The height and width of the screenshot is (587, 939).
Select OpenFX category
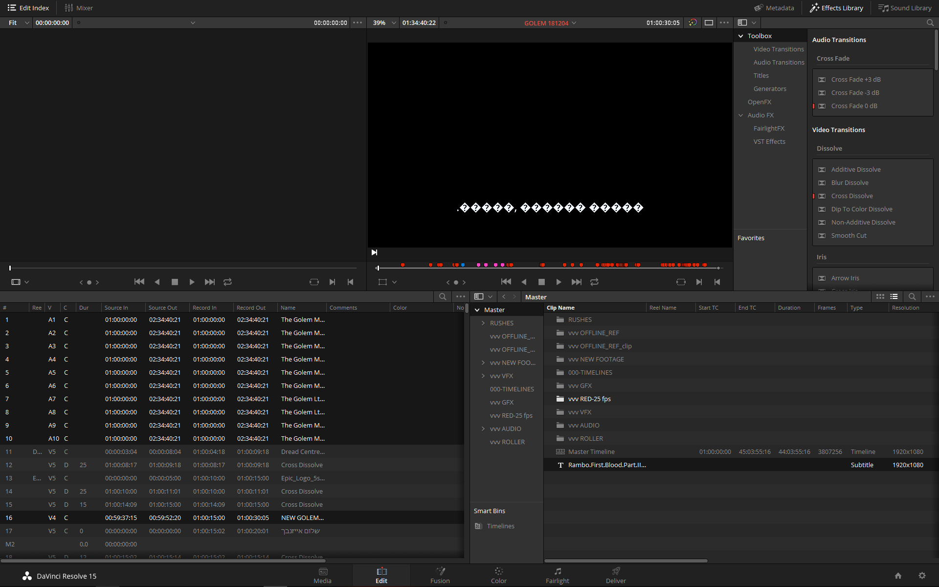[760, 102]
